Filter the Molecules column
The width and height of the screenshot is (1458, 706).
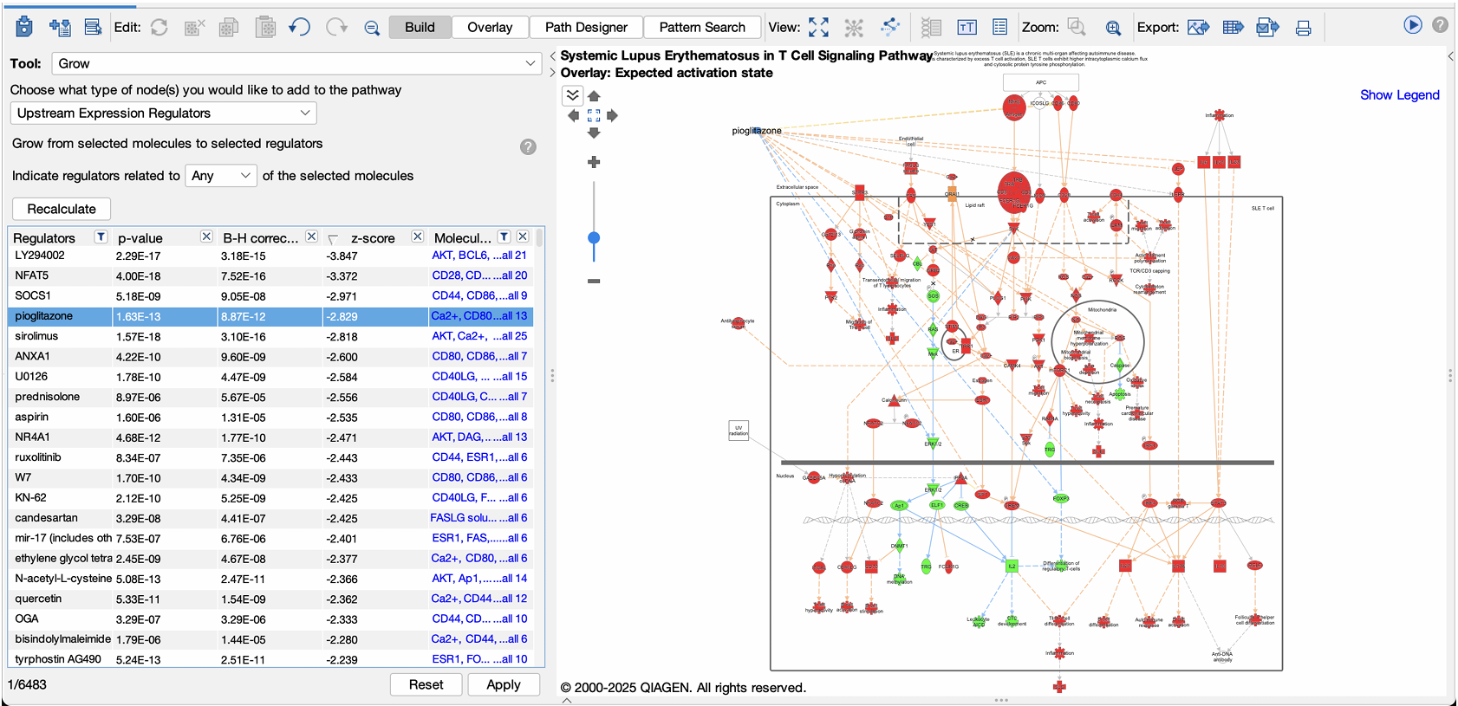point(504,236)
